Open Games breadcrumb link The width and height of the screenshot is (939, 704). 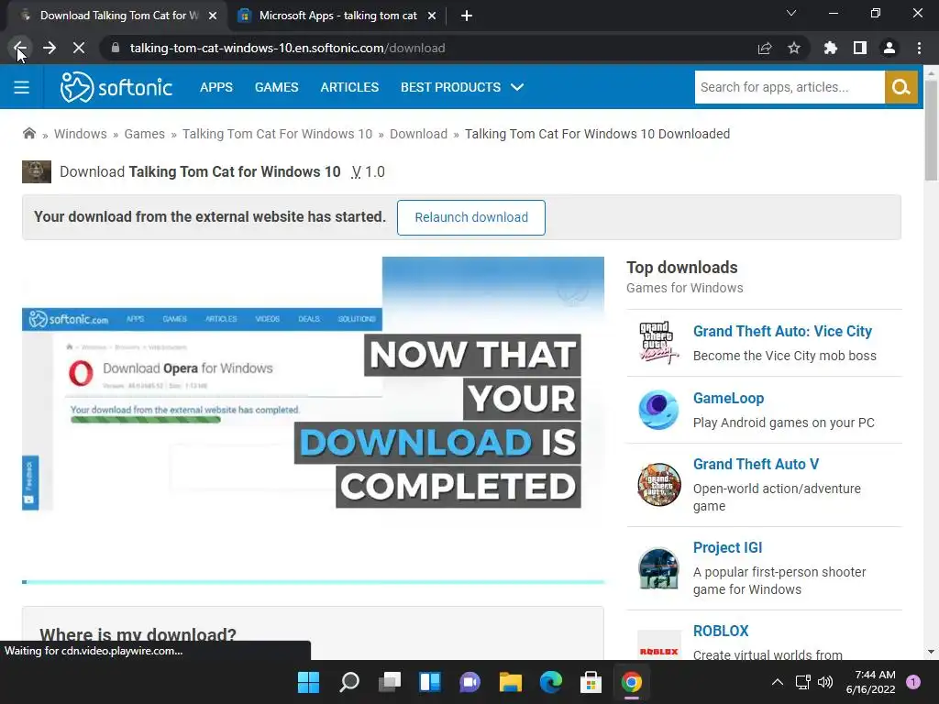click(x=144, y=134)
